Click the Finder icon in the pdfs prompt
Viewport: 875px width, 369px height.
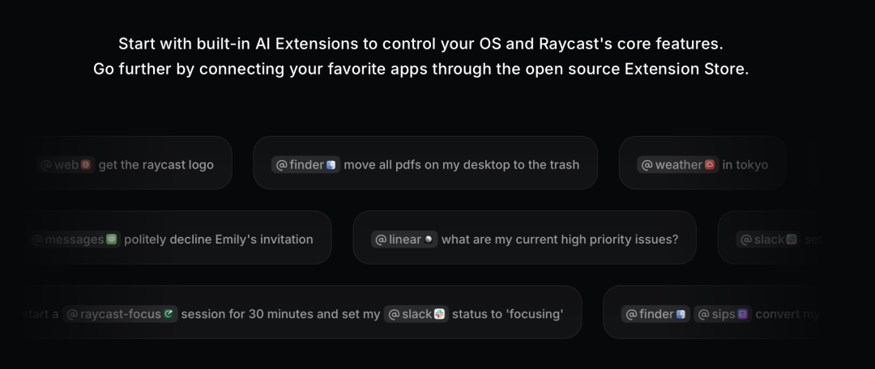[x=331, y=164]
